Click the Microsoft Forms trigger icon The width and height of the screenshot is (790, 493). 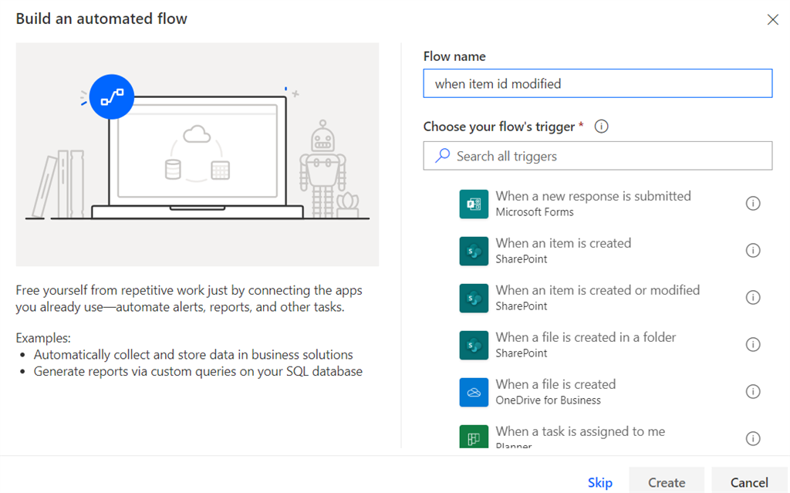[474, 204]
